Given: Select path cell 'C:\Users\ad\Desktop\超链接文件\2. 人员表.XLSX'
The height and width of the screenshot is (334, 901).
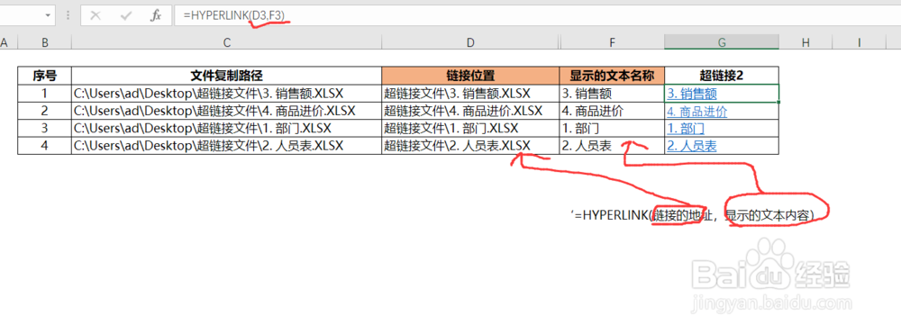Looking at the screenshot, I should [226, 147].
